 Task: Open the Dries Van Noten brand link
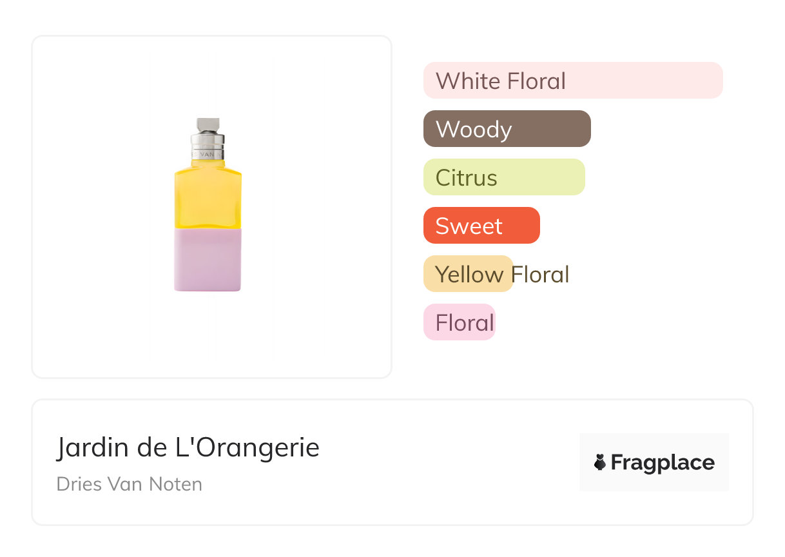pos(130,484)
